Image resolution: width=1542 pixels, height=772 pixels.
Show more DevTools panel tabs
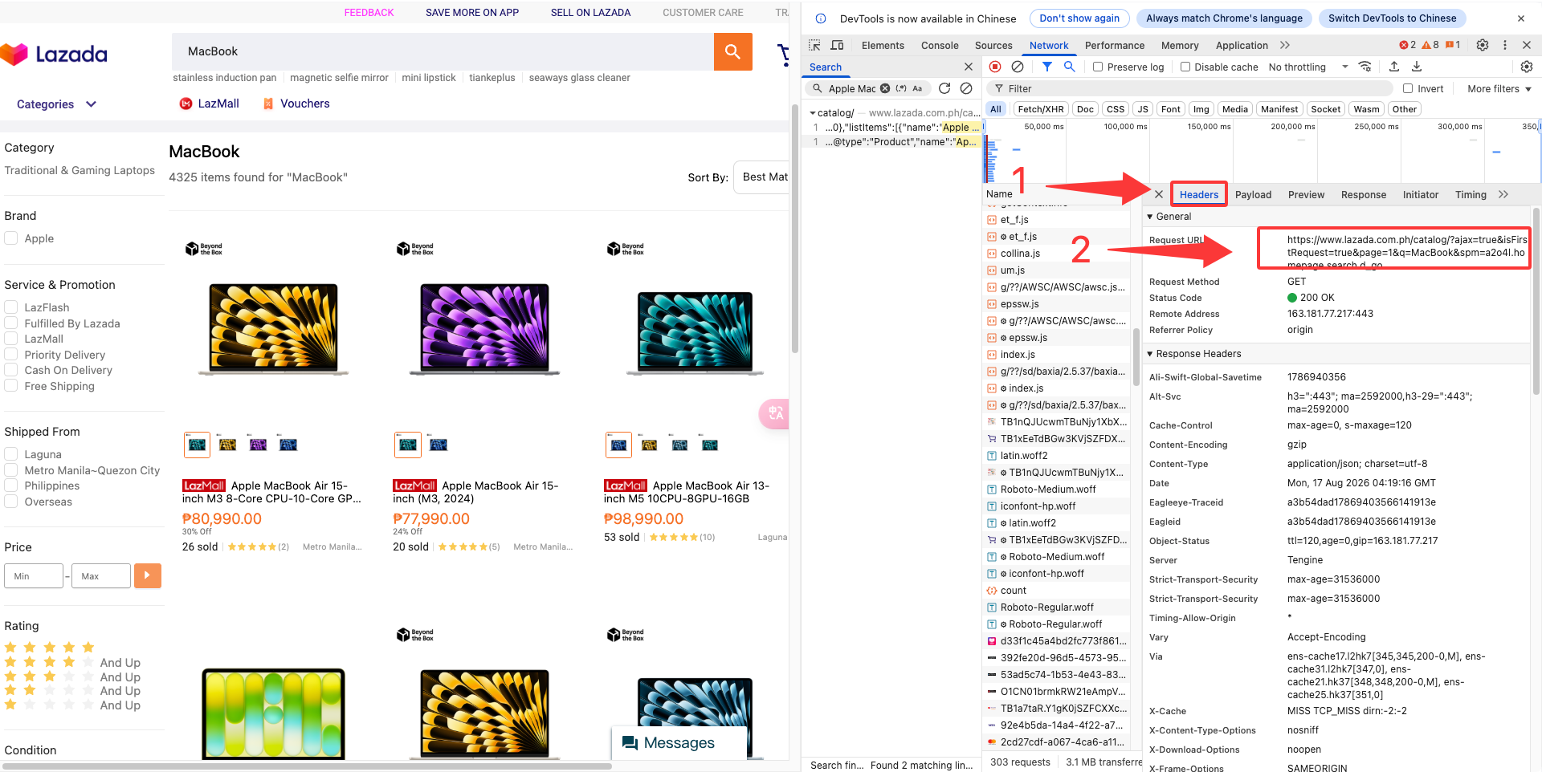coord(1285,45)
